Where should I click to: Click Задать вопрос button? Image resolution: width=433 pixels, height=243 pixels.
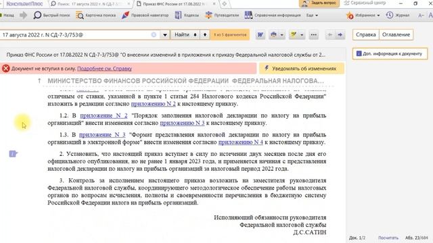click(319, 3)
